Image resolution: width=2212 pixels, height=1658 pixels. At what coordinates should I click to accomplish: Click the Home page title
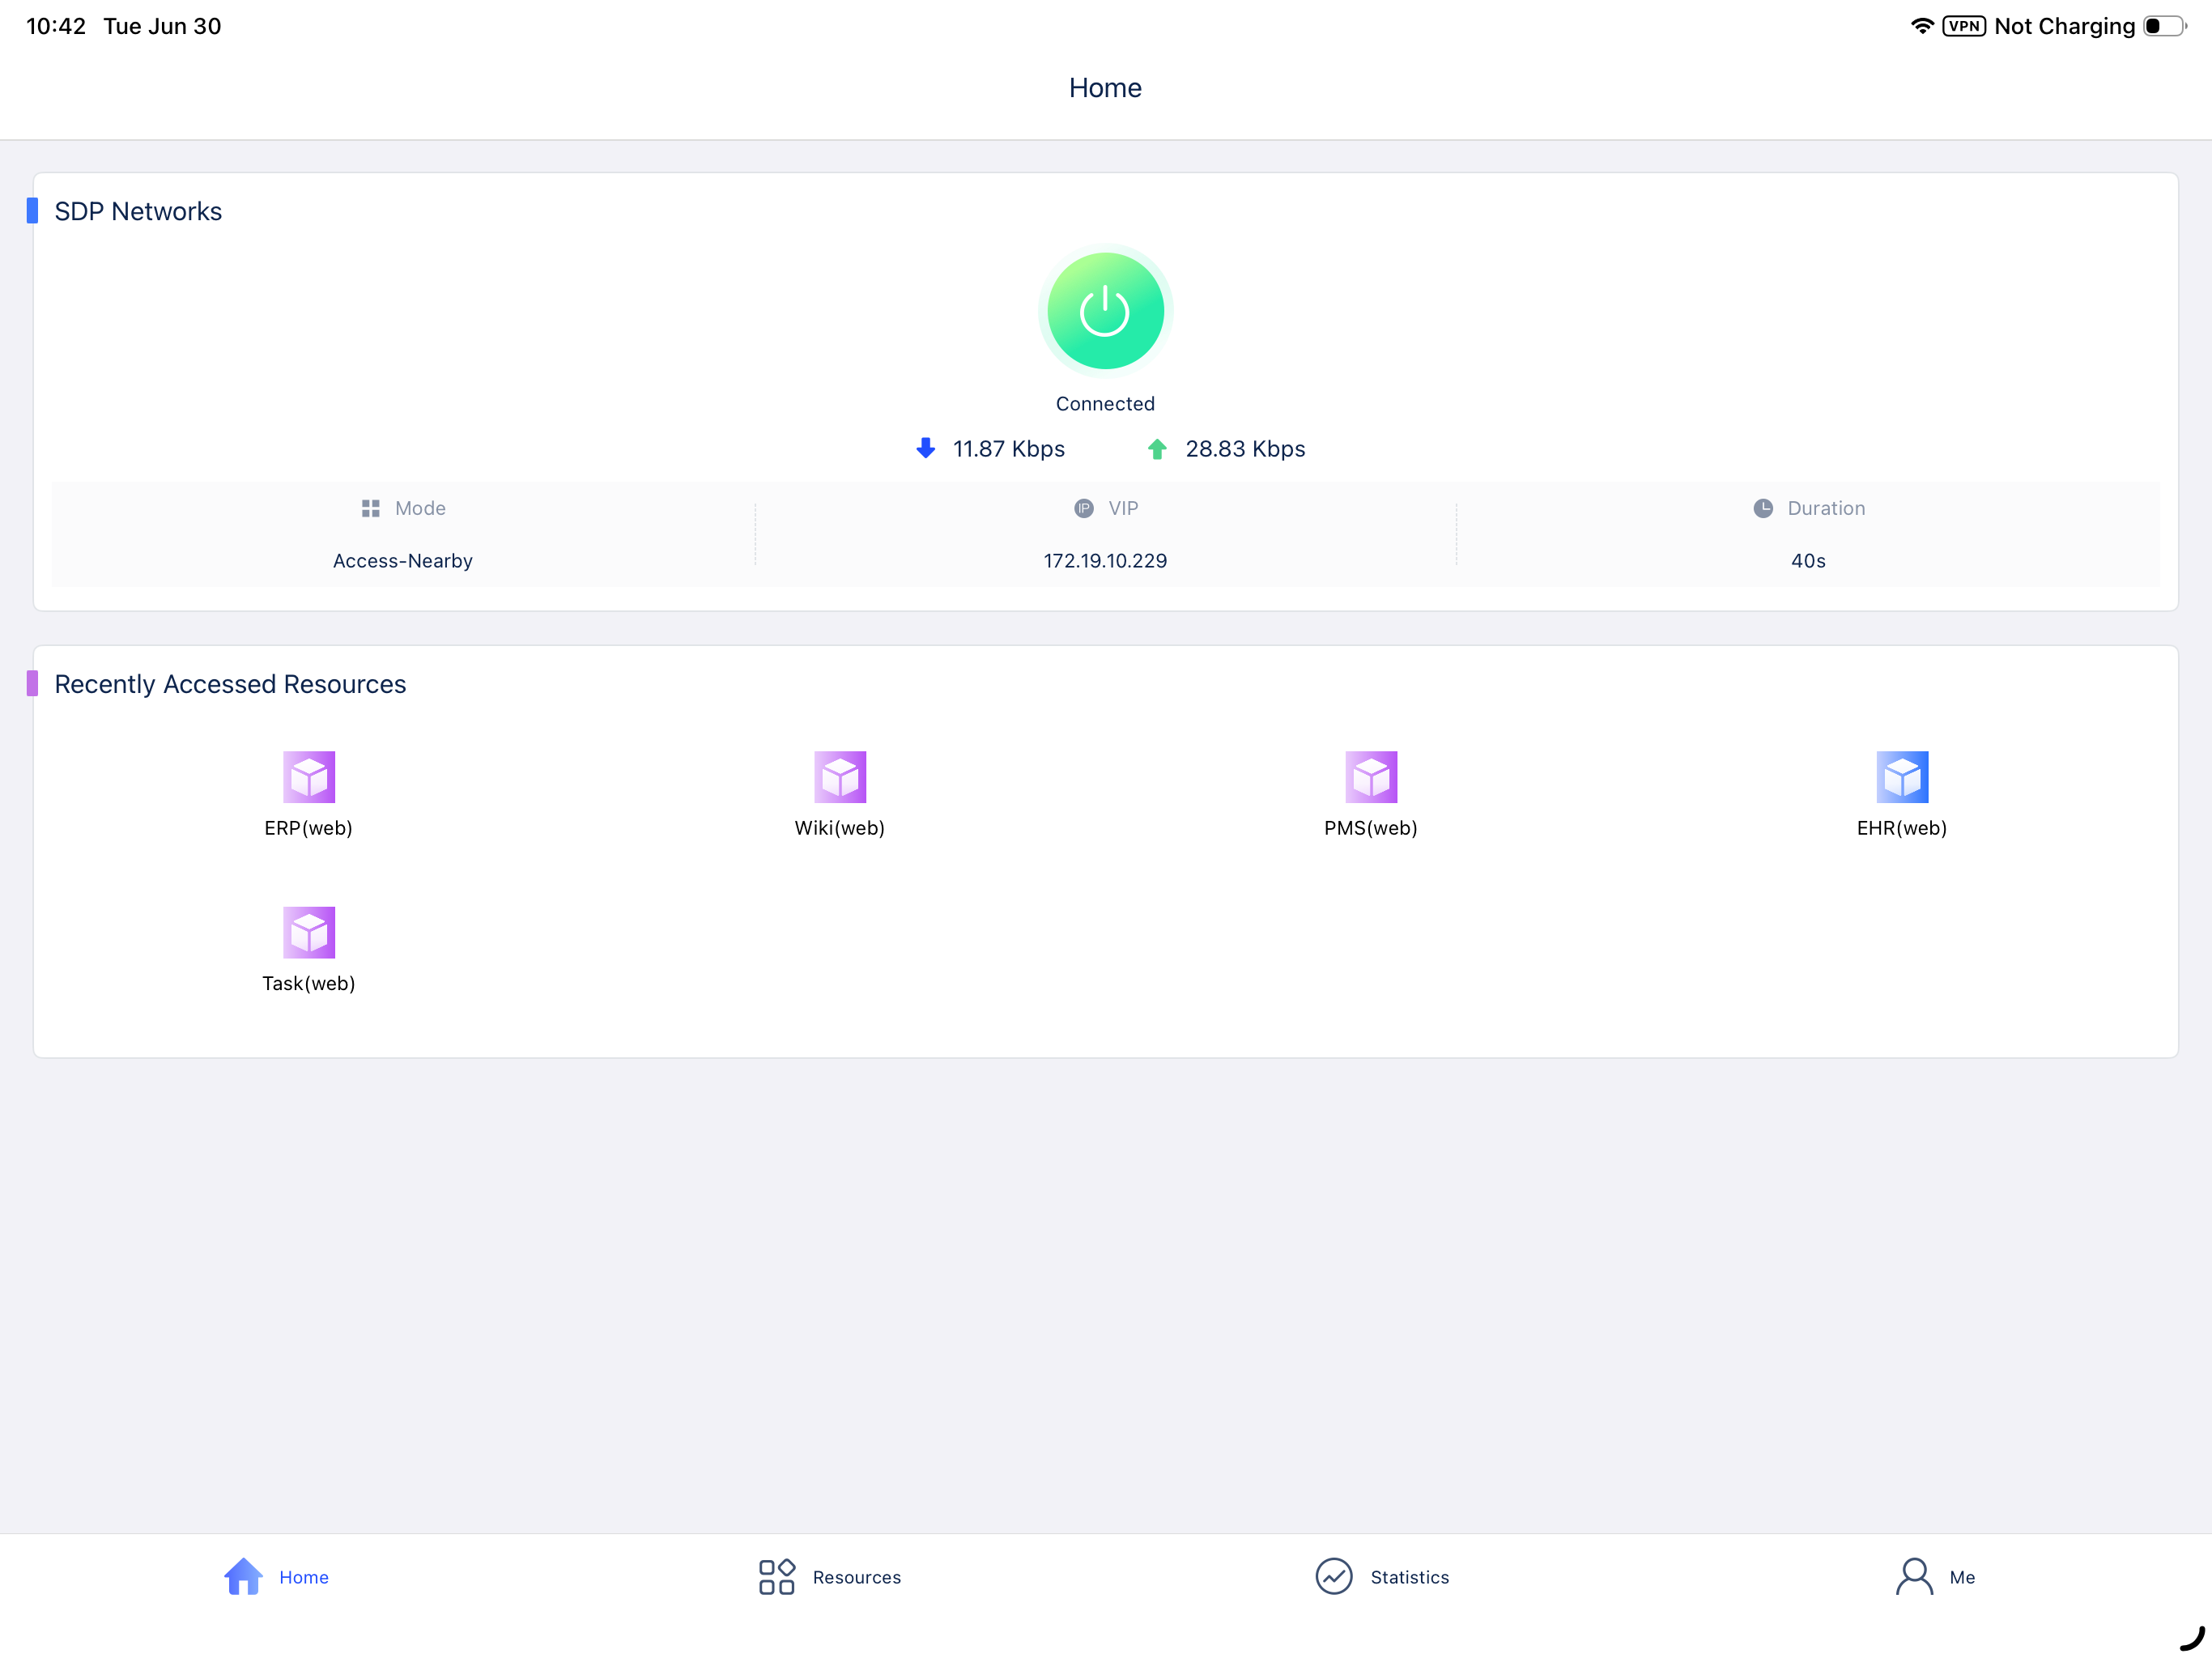click(1105, 88)
